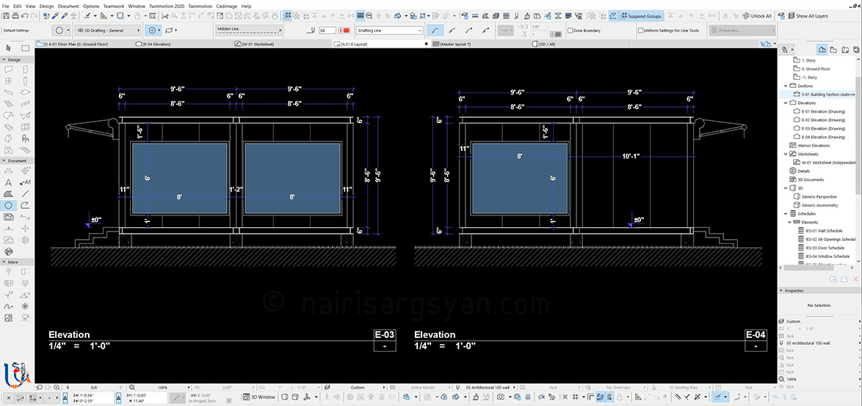Check Uniform Settings for Line Tools
Image resolution: width=862 pixels, height=406 pixels.
pyautogui.click(x=640, y=31)
